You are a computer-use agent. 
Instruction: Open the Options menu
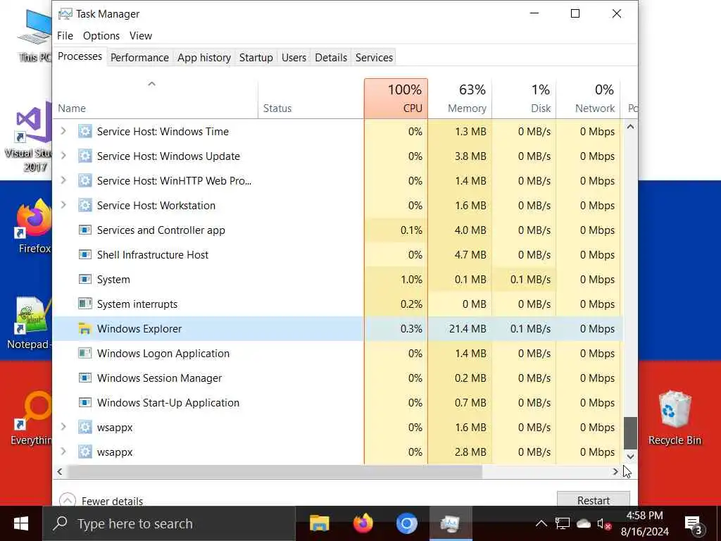tap(101, 36)
